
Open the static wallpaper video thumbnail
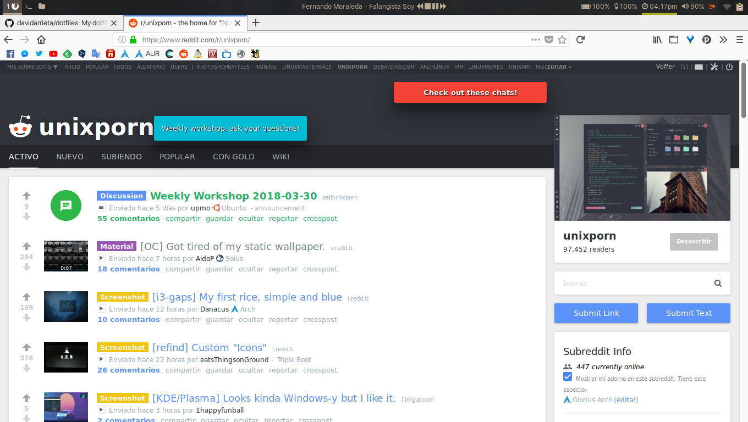(x=66, y=256)
